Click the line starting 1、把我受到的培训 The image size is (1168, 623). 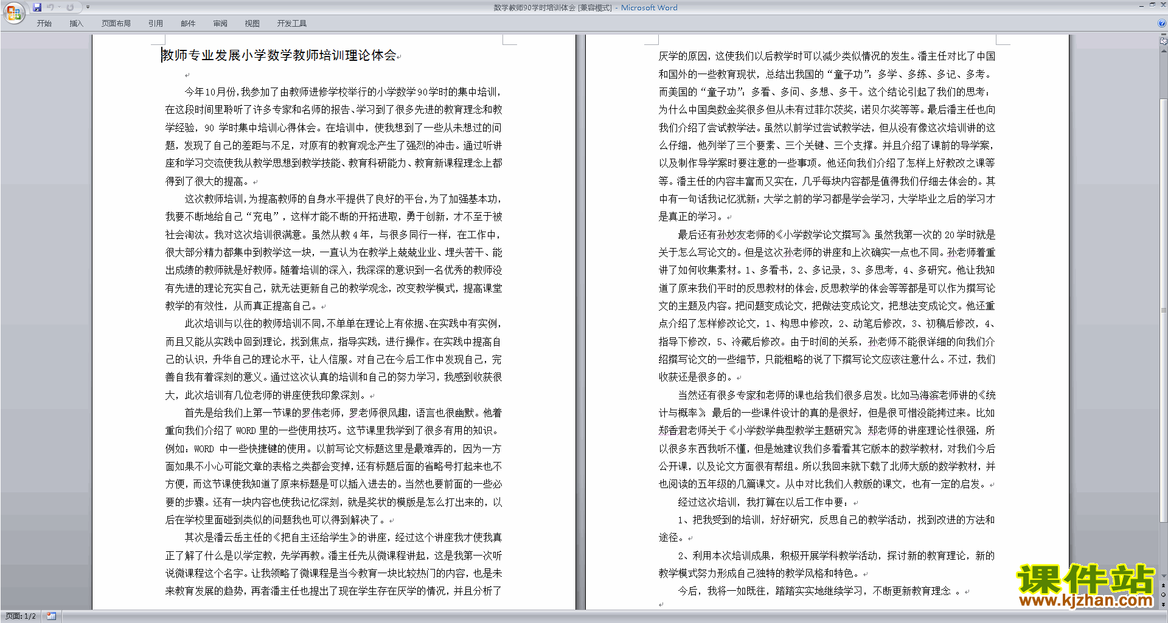pos(836,520)
